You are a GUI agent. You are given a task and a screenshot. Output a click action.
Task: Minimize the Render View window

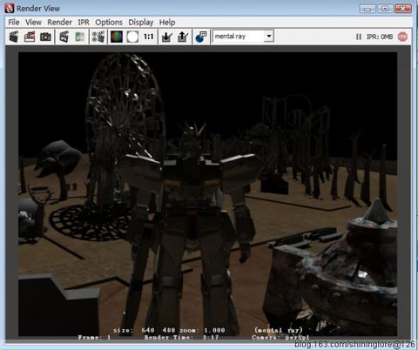point(367,9)
